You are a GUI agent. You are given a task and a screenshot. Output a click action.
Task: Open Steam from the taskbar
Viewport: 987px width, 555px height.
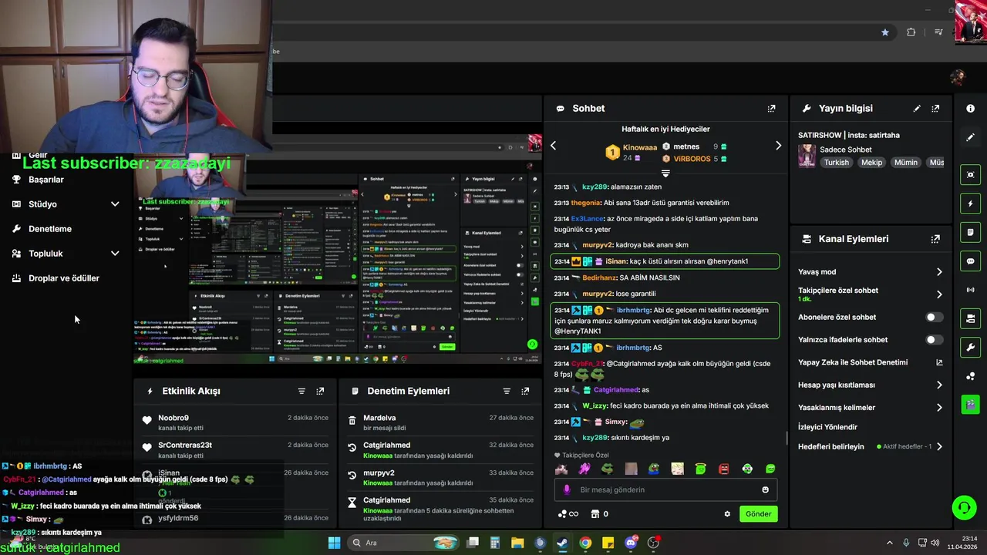[562, 543]
